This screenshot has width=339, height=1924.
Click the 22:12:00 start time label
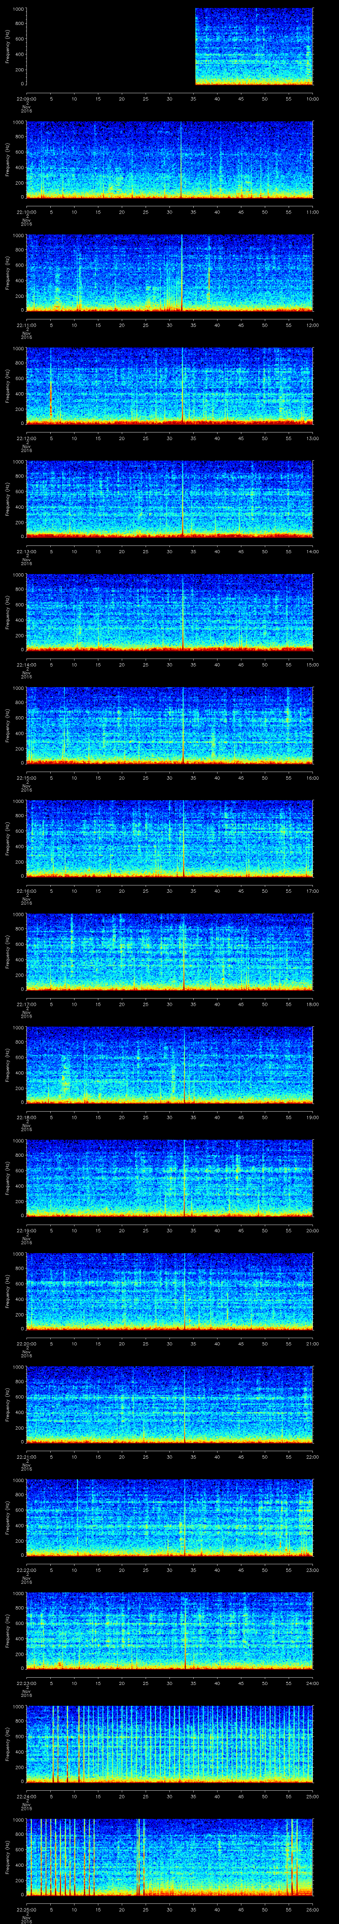point(26,438)
